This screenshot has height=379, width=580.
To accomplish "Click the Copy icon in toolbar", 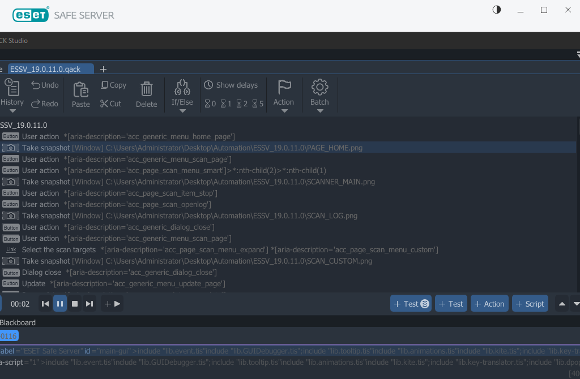I will coord(113,85).
